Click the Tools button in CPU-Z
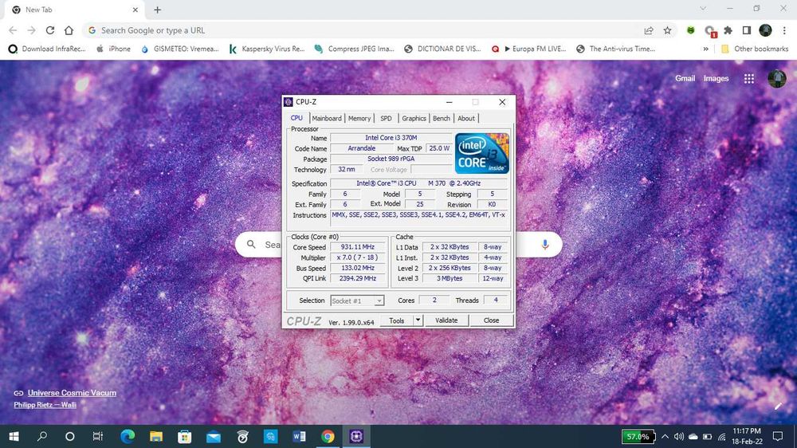The image size is (797, 448). click(x=396, y=320)
